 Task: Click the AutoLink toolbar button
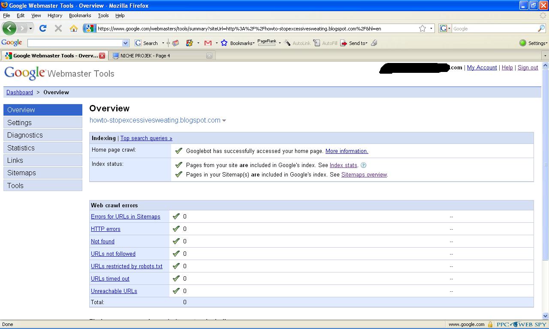tap(297, 43)
